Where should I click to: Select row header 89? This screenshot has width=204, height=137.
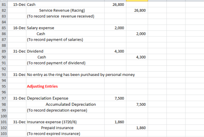(4, 51)
